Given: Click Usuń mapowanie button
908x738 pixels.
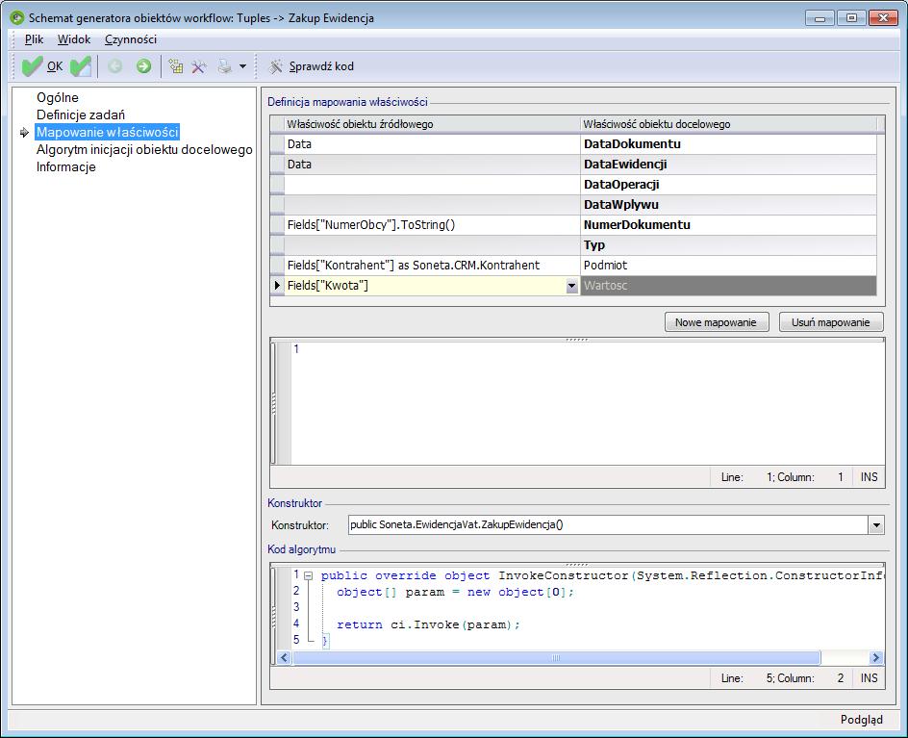Looking at the screenshot, I should 831,322.
